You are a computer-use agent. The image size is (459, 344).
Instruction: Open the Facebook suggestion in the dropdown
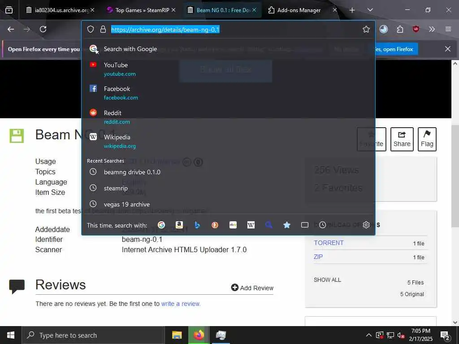(x=228, y=93)
